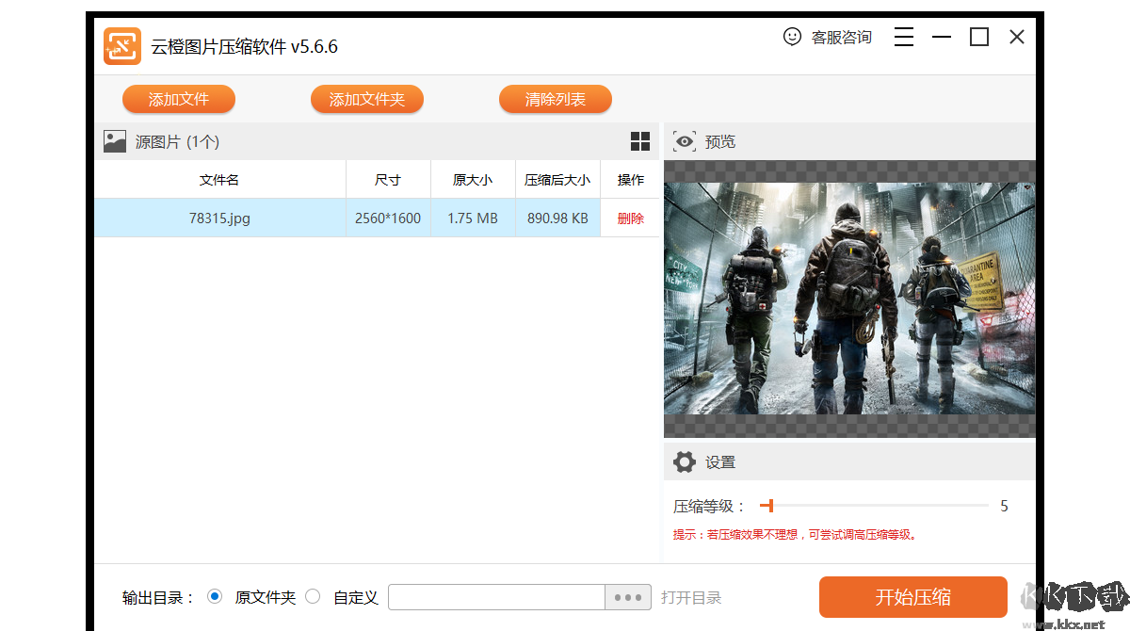1130x631 pixels.
Task: Click the settings gear icon
Action: coord(685,461)
